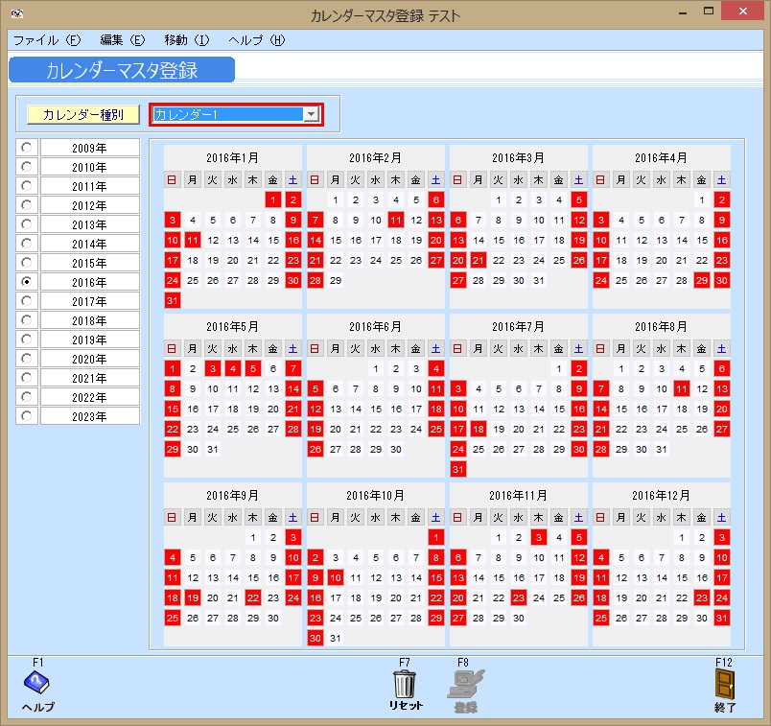Viewport: 771px width, 726px height.
Task: Click December 23 holiday cell
Action: pyautogui.click(x=702, y=597)
